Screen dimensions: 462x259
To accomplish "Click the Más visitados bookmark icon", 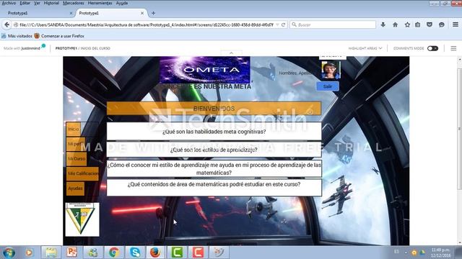I will (x=4, y=36).
